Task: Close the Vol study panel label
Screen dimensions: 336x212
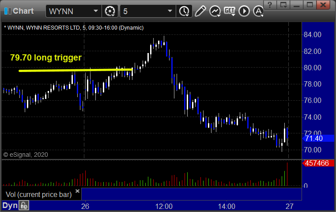Action: [77, 191]
